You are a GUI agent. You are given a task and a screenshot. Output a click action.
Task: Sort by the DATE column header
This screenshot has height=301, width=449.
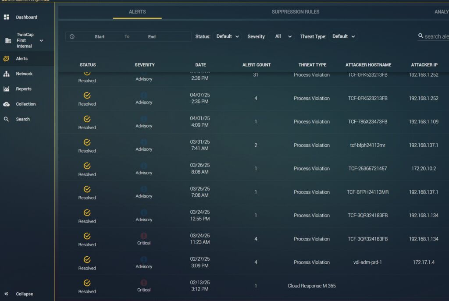tap(200, 65)
